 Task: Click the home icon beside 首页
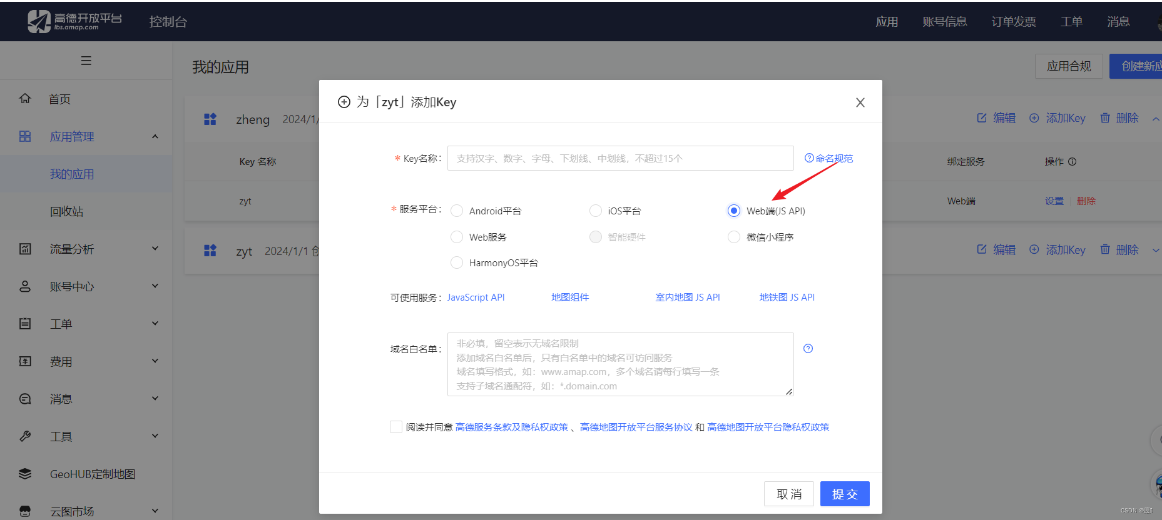pos(25,99)
